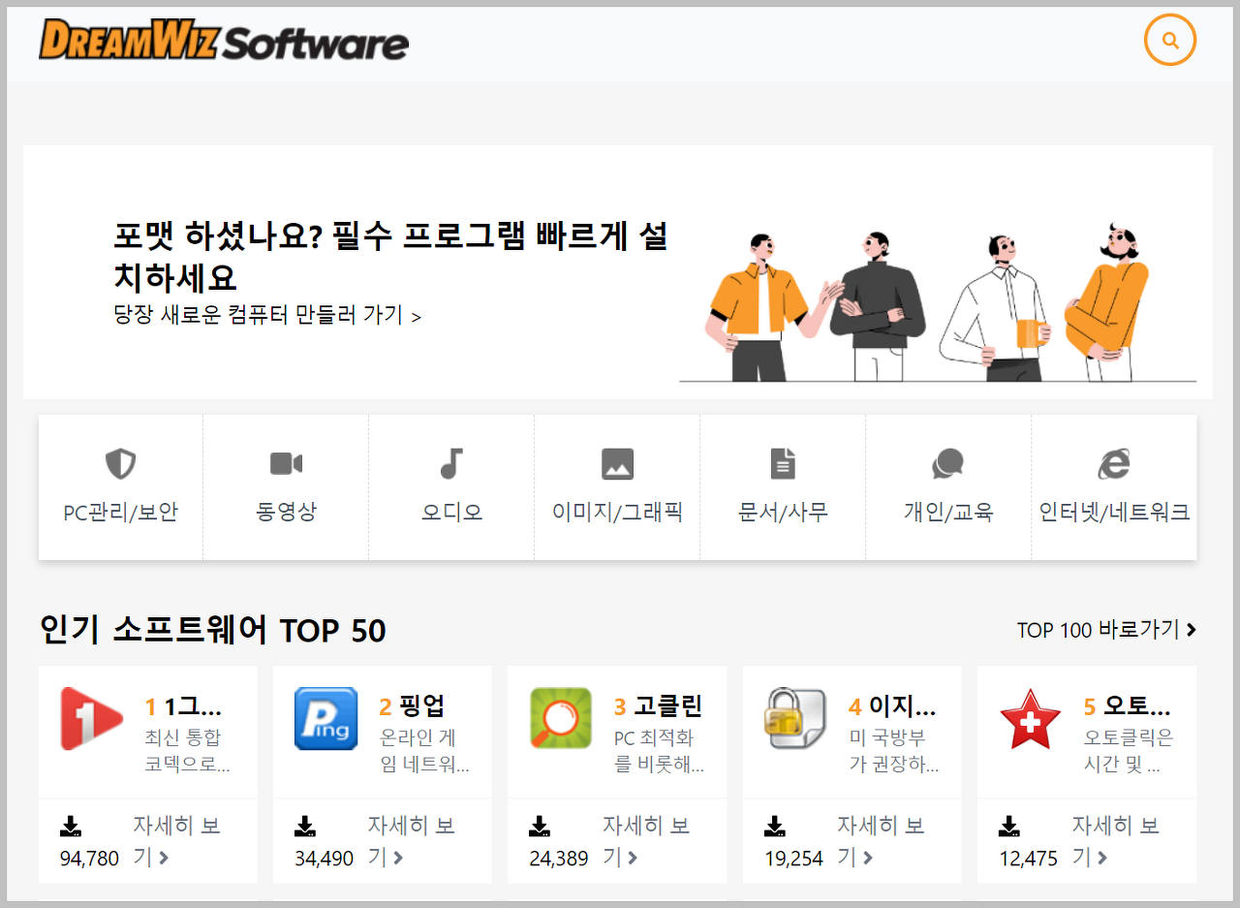Open 오디오 category label
Image resolution: width=1240 pixels, height=908 pixels.
point(451,513)
